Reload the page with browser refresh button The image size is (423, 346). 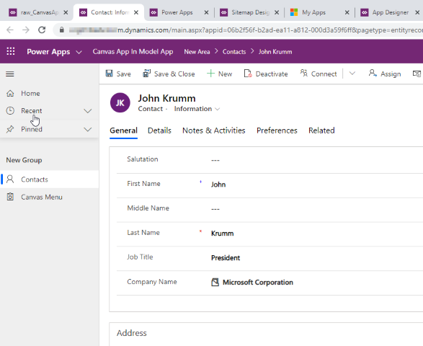42,30
